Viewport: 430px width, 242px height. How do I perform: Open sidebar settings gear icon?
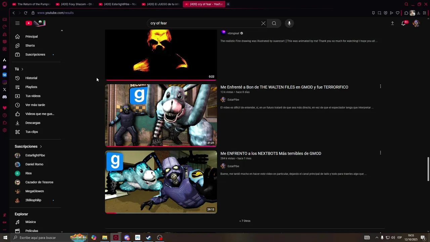(x=5, y=130)
